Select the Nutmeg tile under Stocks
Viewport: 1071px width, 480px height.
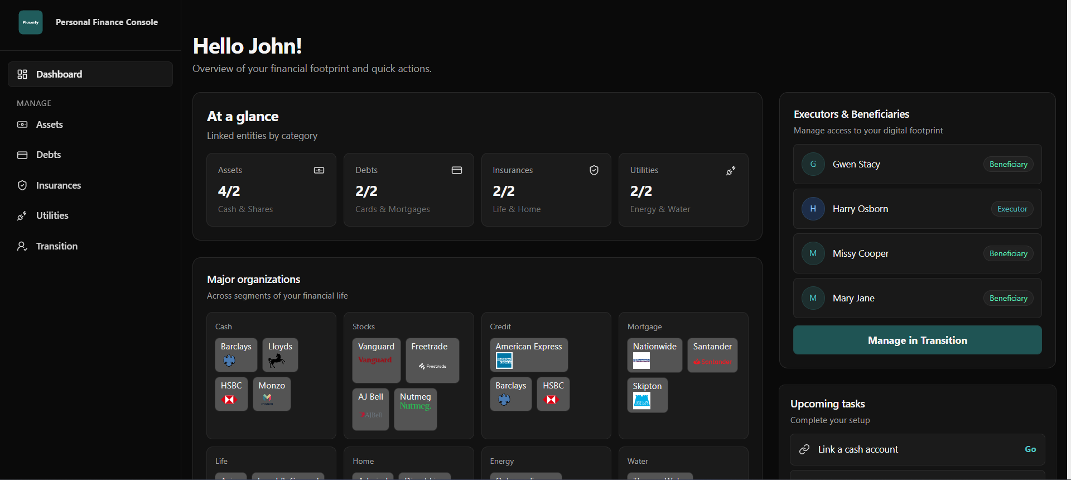[x=416, y=409]
